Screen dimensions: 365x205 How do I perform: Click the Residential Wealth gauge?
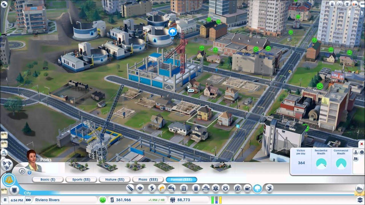(x=321, y=163)
